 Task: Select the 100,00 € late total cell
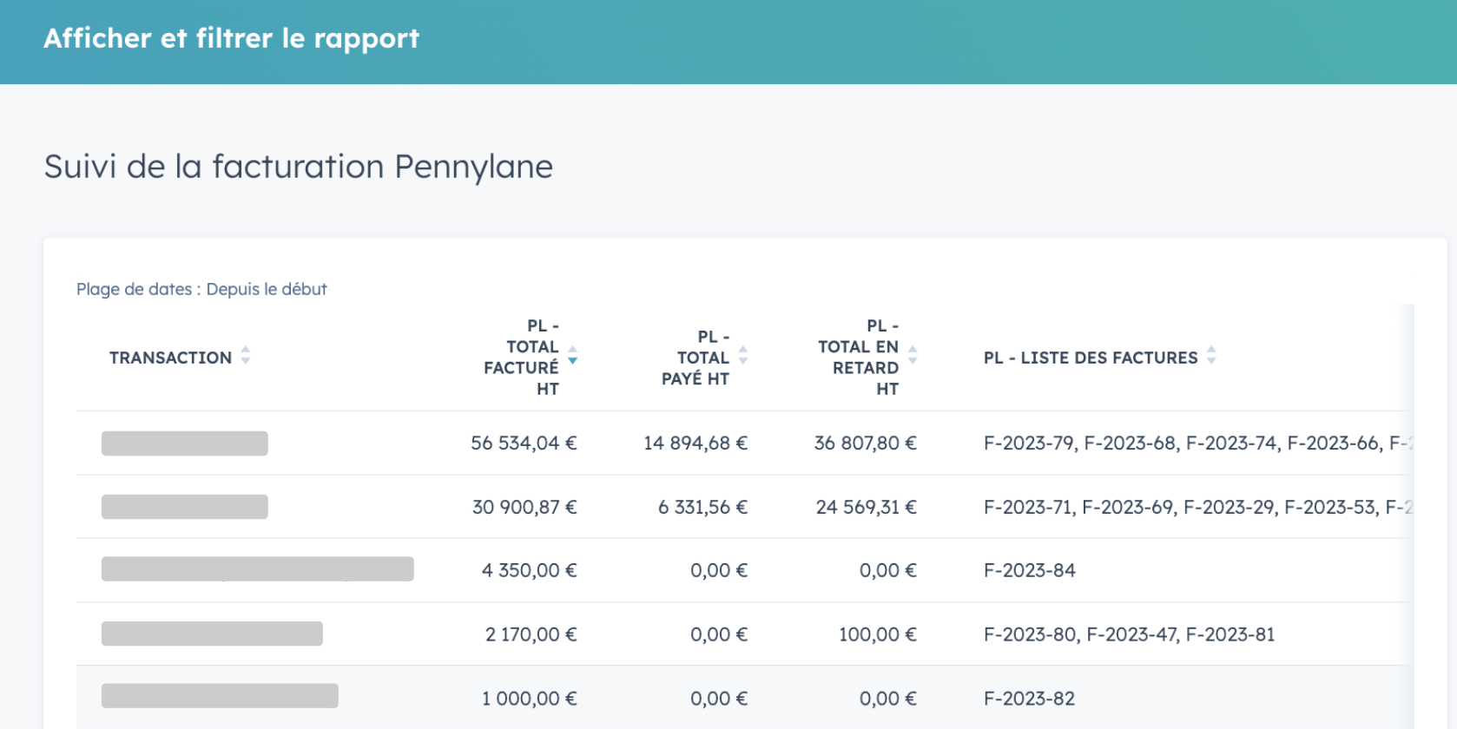(878, 634)
